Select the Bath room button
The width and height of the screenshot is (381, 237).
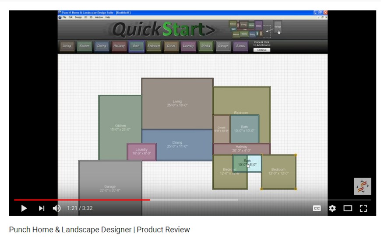pyautogui.click(x=136, y=46)
